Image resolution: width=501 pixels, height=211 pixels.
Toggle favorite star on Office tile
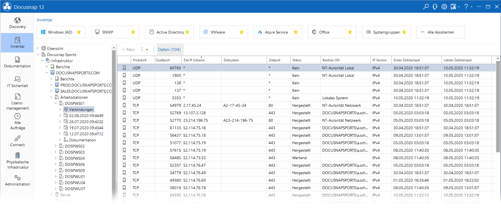350,32
